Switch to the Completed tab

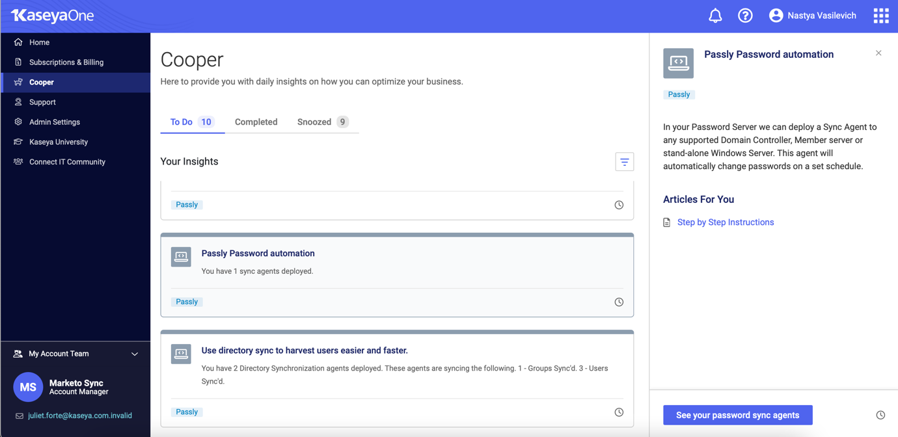[x=256, y=122]
